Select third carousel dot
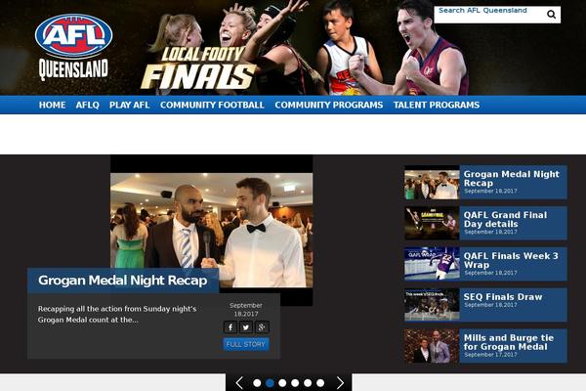This screenshot has width=586, height=391. pyautogui.click(x=282, y=383)
